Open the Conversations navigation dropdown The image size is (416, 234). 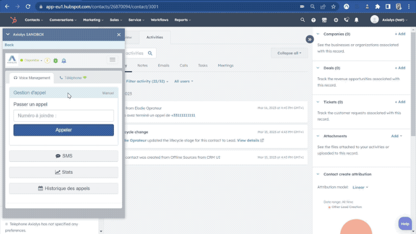pyautogui.click(x=63, y=20)
